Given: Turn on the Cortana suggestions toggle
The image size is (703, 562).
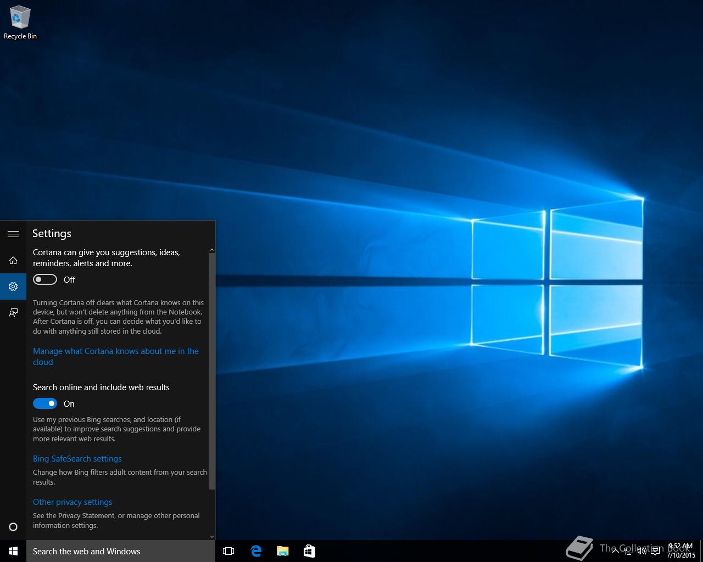Looking at the screenshot, I should tap(45, 280).
